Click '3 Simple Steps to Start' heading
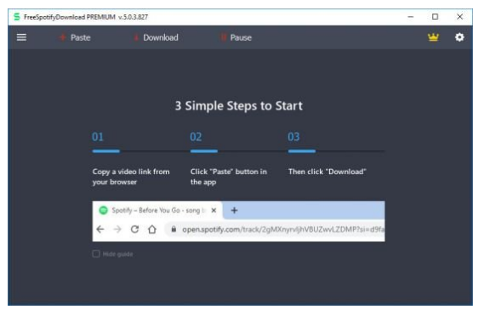Image resolution: width=478 pixels, height=310 pixels. 239,105
